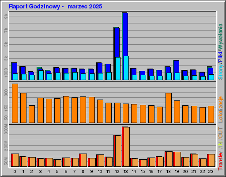
Task: Click the Transfer bar at hour 18
Action: point(169,159)
